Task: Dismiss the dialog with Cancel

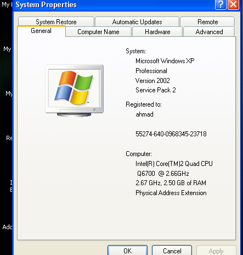Action: pos(172,251)
